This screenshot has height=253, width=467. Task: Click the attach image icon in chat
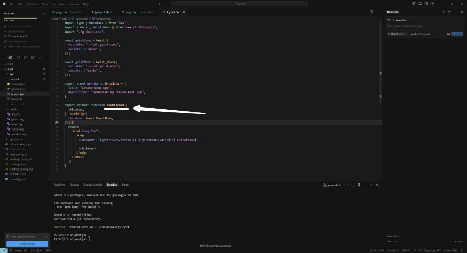[x=448, y=34]
